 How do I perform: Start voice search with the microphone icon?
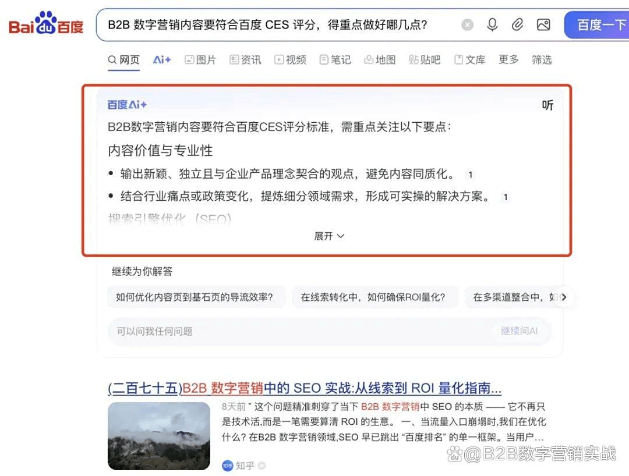pyautogui.click(x=492, y=25)
